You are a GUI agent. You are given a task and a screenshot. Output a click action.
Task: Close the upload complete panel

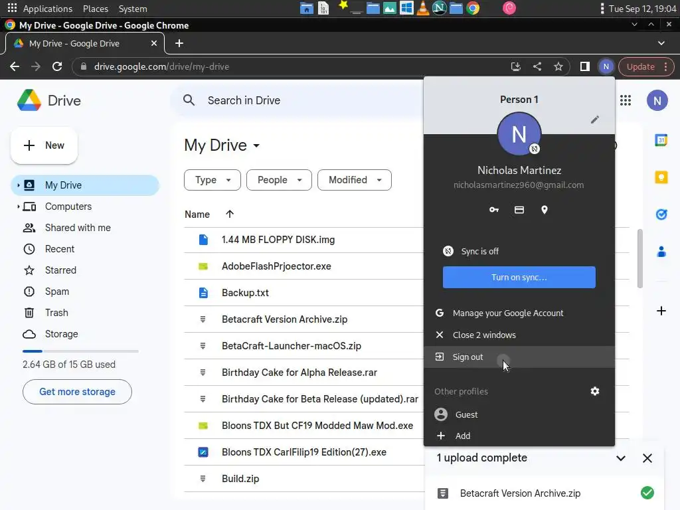point(647,458)
